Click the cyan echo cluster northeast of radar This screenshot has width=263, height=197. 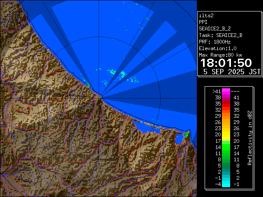pyautogui.click(x=122, y=74)
